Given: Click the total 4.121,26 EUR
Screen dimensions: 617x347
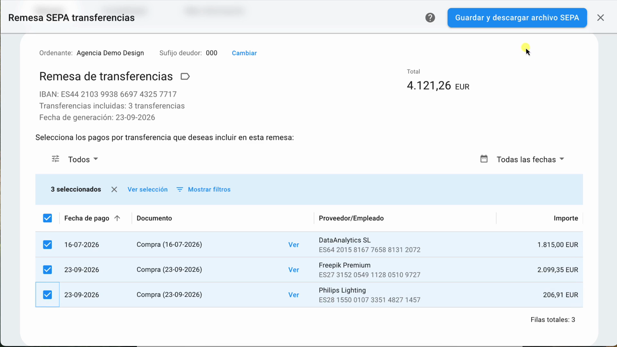Looking at the screenshot, I should point(438,86).
